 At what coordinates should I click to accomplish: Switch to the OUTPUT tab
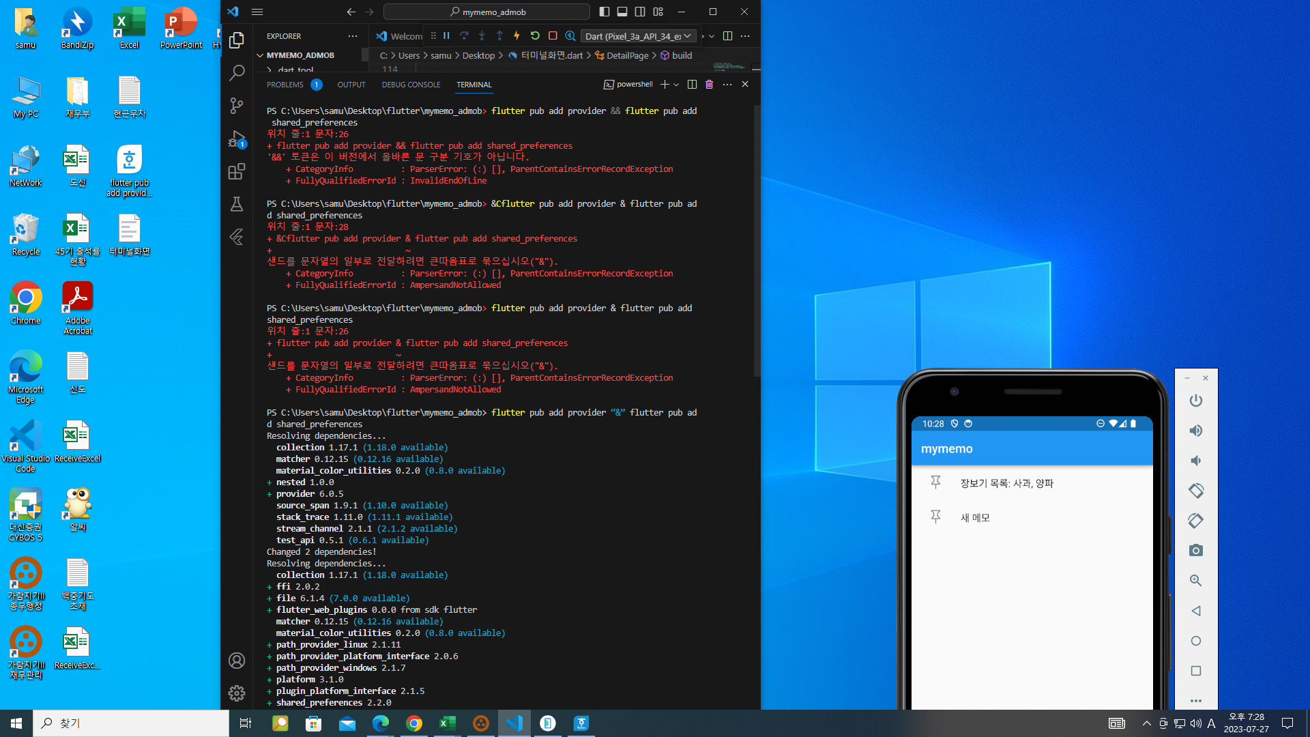(x=351, y=85)
